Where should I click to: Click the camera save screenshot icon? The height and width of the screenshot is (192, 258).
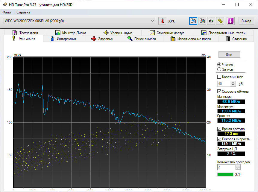pyautogui.click(x=211, y=21)
